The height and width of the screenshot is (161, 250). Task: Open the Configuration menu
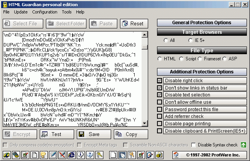tap(45, 12)
